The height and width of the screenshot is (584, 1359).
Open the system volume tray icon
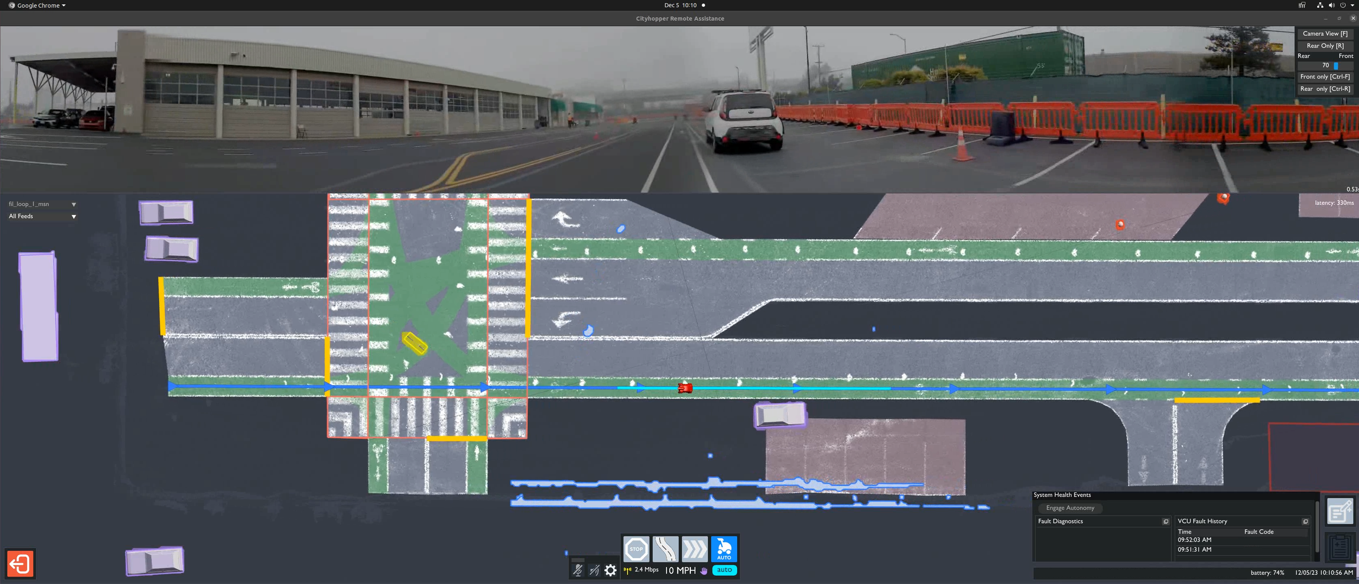point(1331,5)
